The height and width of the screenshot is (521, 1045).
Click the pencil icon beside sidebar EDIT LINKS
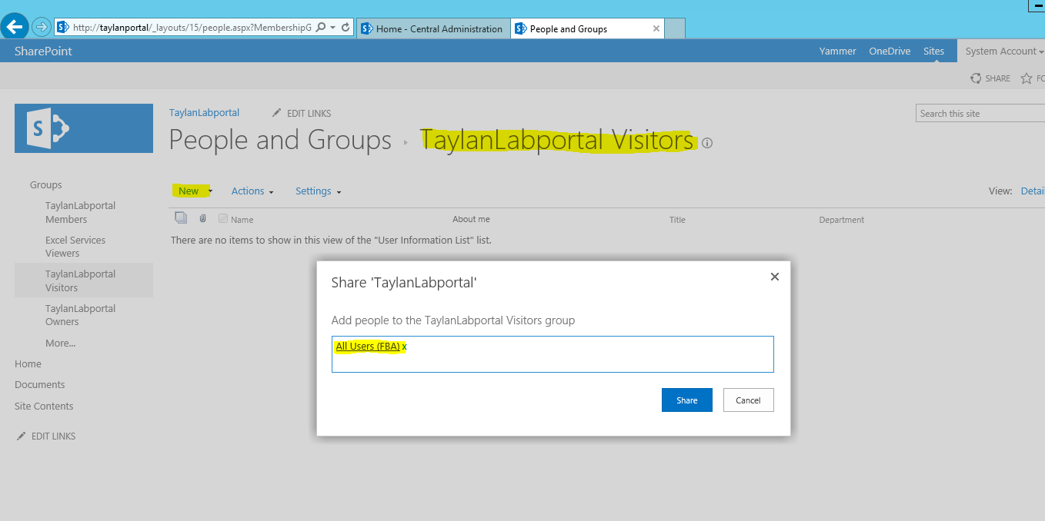tap(22, 436)
